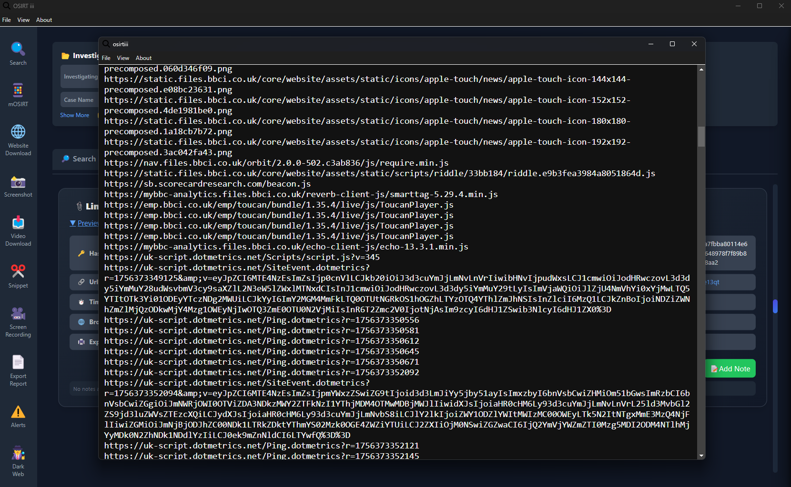Viewport: 791px width, 487px height.
Task: Select the Screenshot tool
Action: (18, 186)
